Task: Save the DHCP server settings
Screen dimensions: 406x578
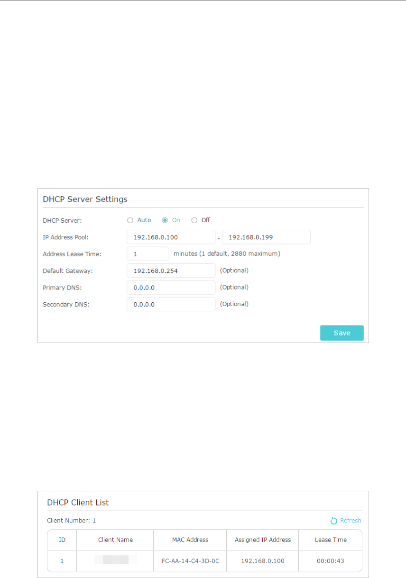Action: pyautogui.click(x=342, y=333)
